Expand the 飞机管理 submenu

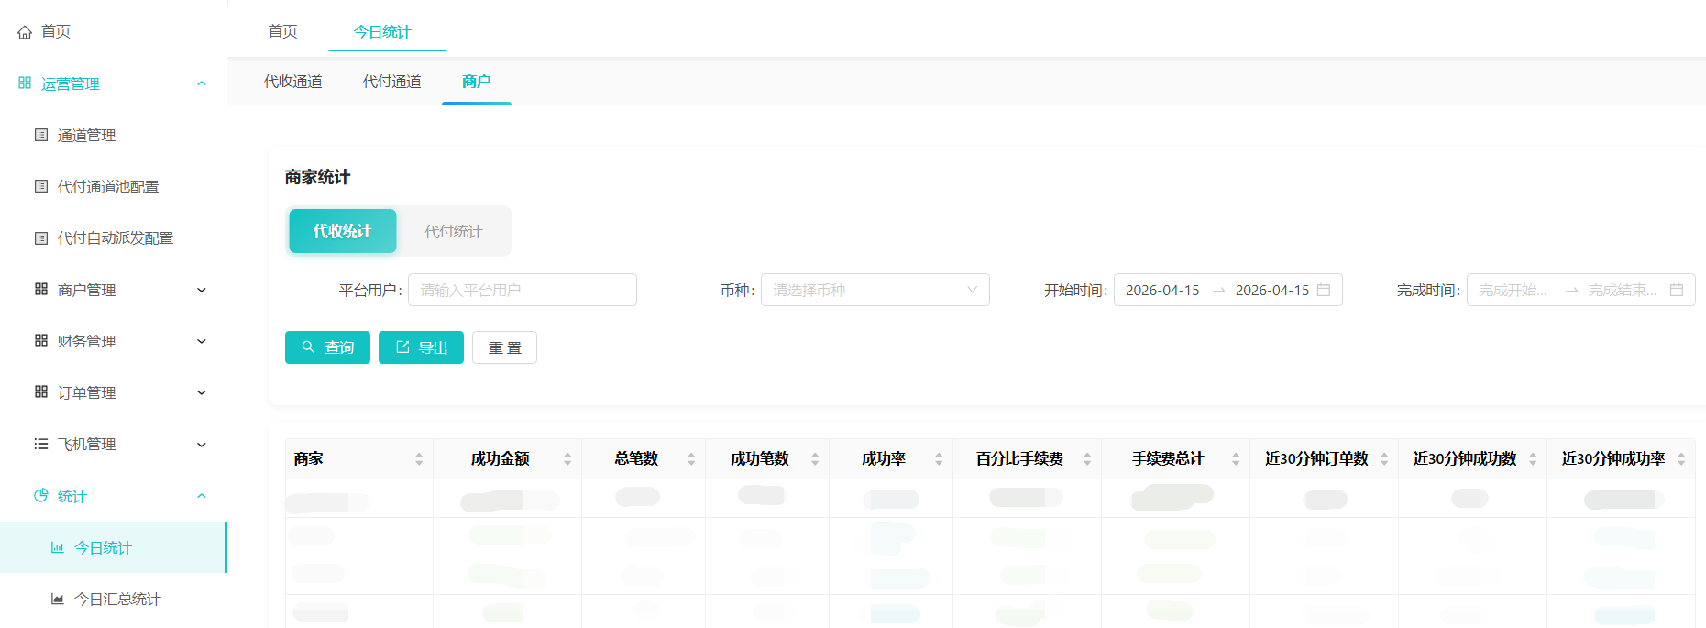click(202, 445)
